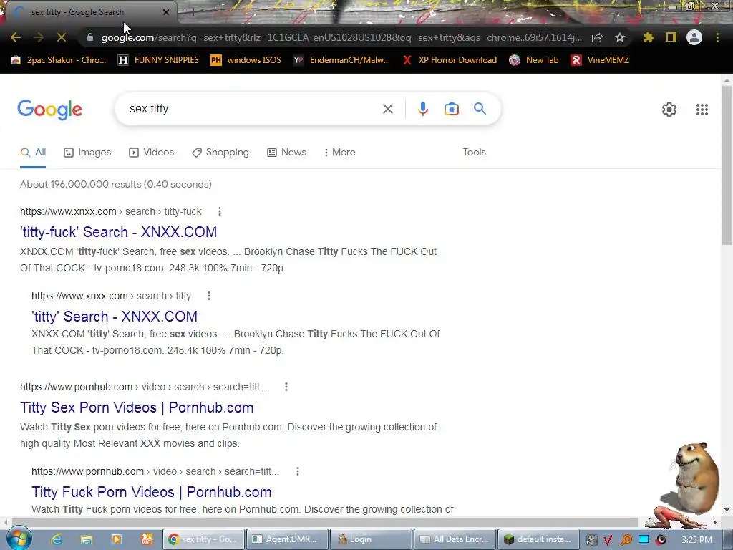Click the magnifier search button
The image size is (733, 550).
coord(480,109)
